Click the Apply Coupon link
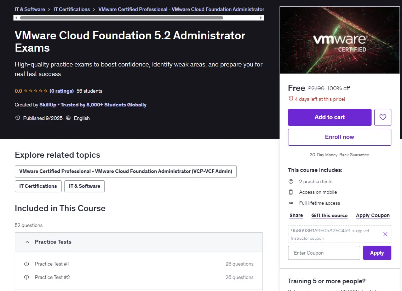This screenshot has width=402, height=291. tap(373, 215)
